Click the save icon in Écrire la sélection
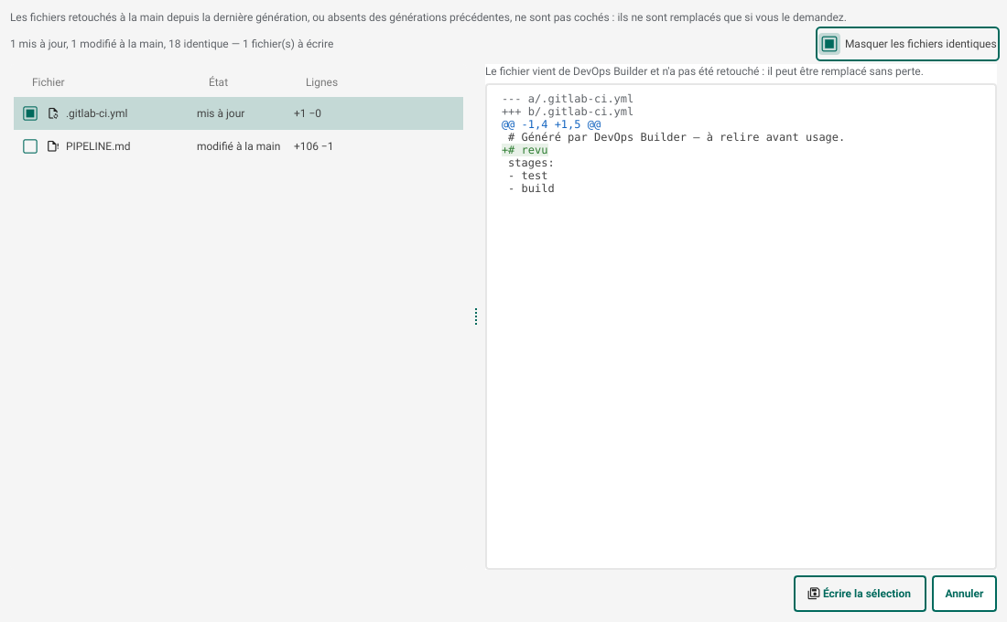Viewport: 1007px width, 622px height. coord(813,594)
